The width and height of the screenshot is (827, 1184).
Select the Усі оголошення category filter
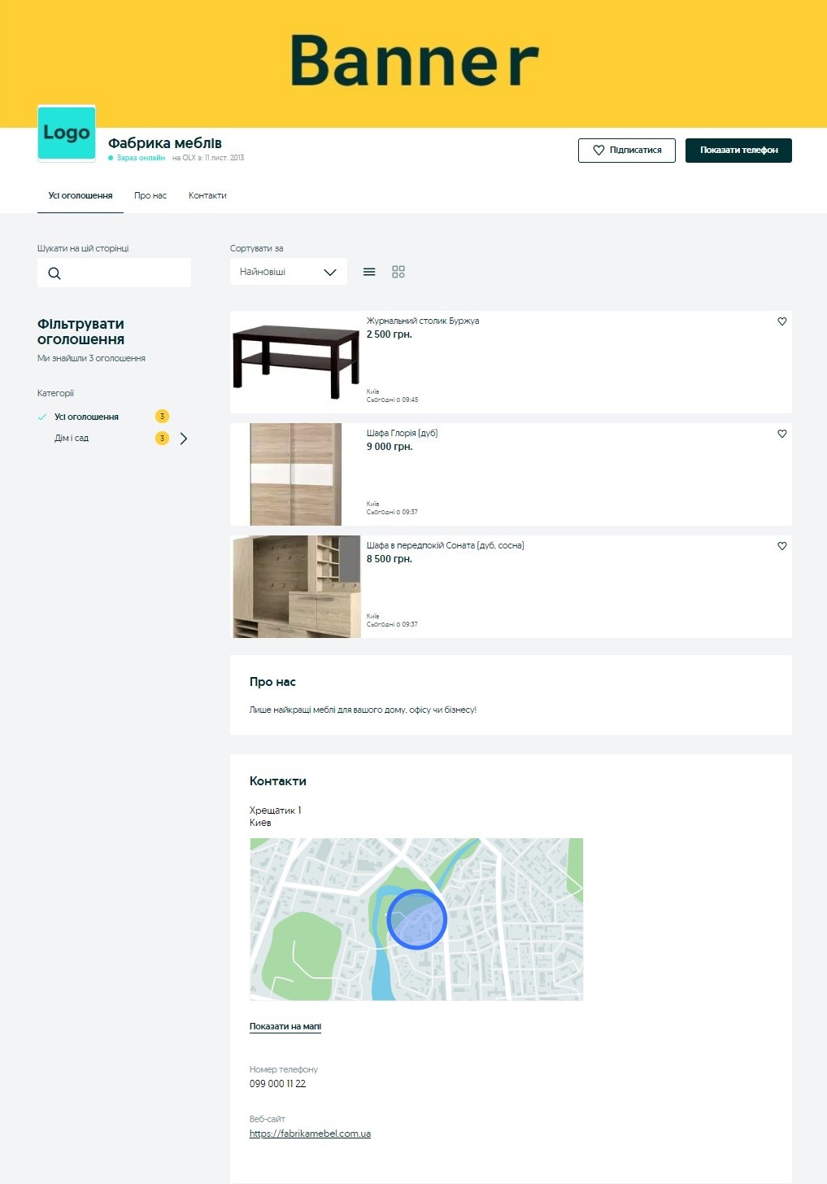86,417
